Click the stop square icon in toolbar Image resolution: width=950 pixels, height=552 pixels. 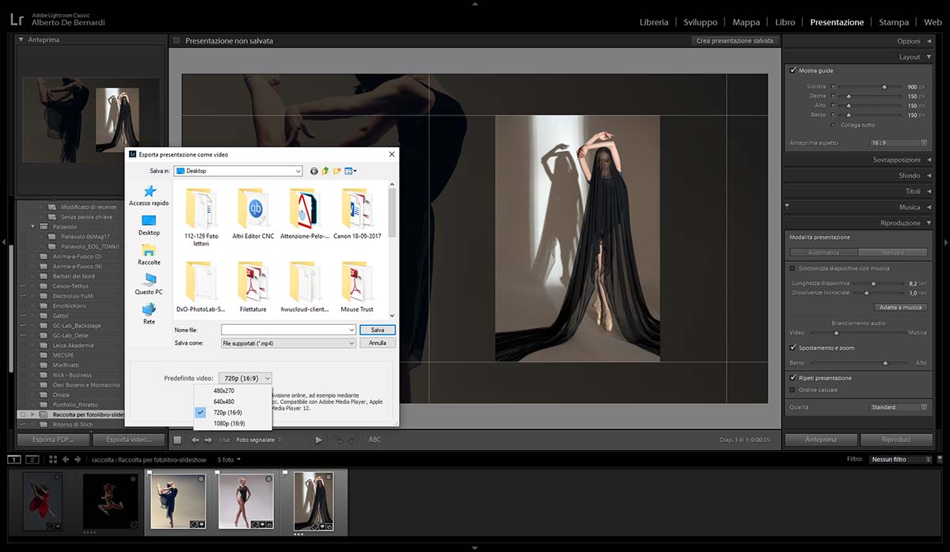pyautogui.click(x=177, y=440)
